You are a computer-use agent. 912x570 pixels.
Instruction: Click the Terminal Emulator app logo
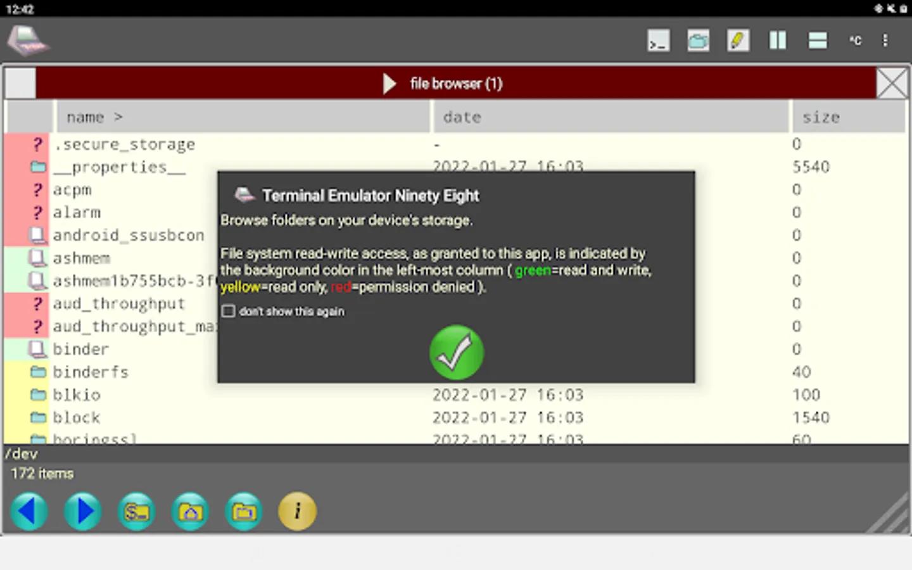[x=28, y=41]
